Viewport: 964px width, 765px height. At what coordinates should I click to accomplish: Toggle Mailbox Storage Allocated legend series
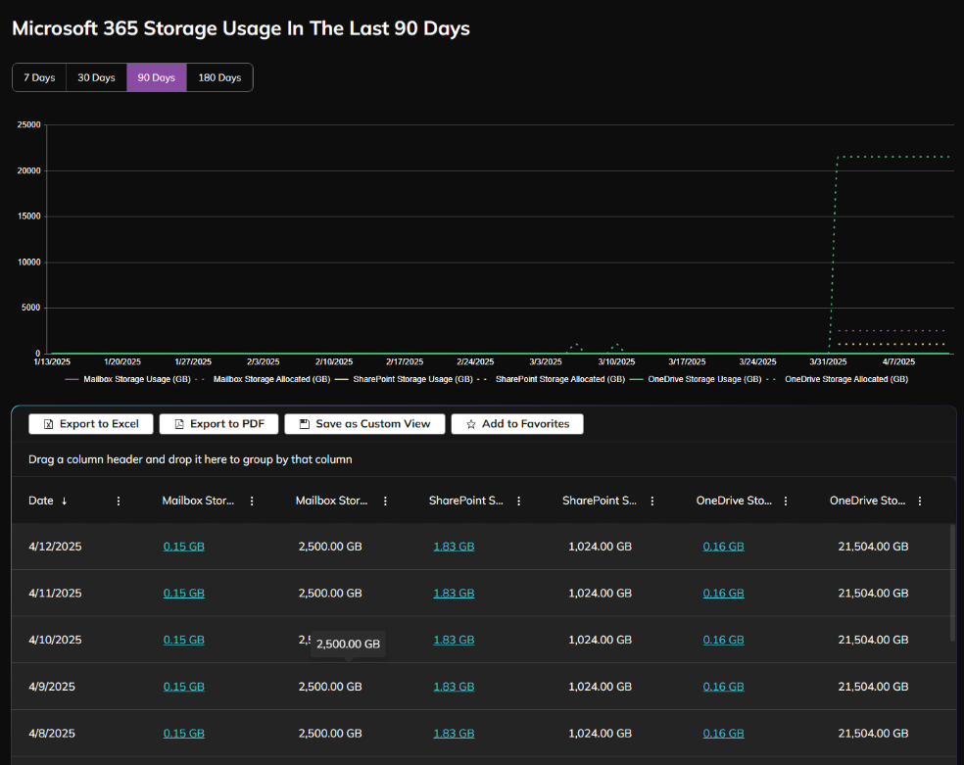pos(264,379)
